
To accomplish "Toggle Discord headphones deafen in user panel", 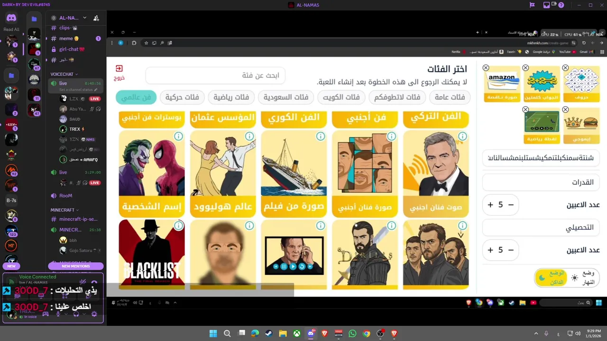I will click(76, 314).
